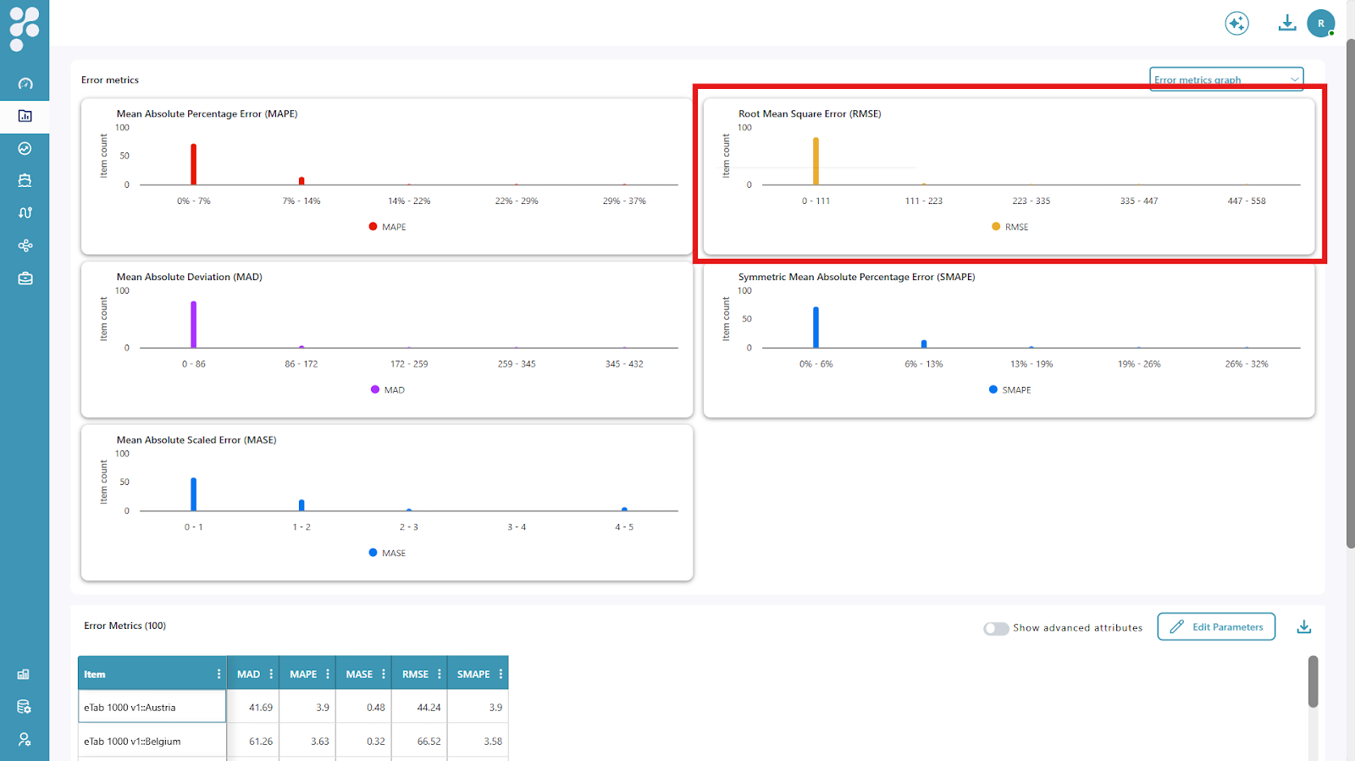Download the Error Metrics table

click(1304, 626)
